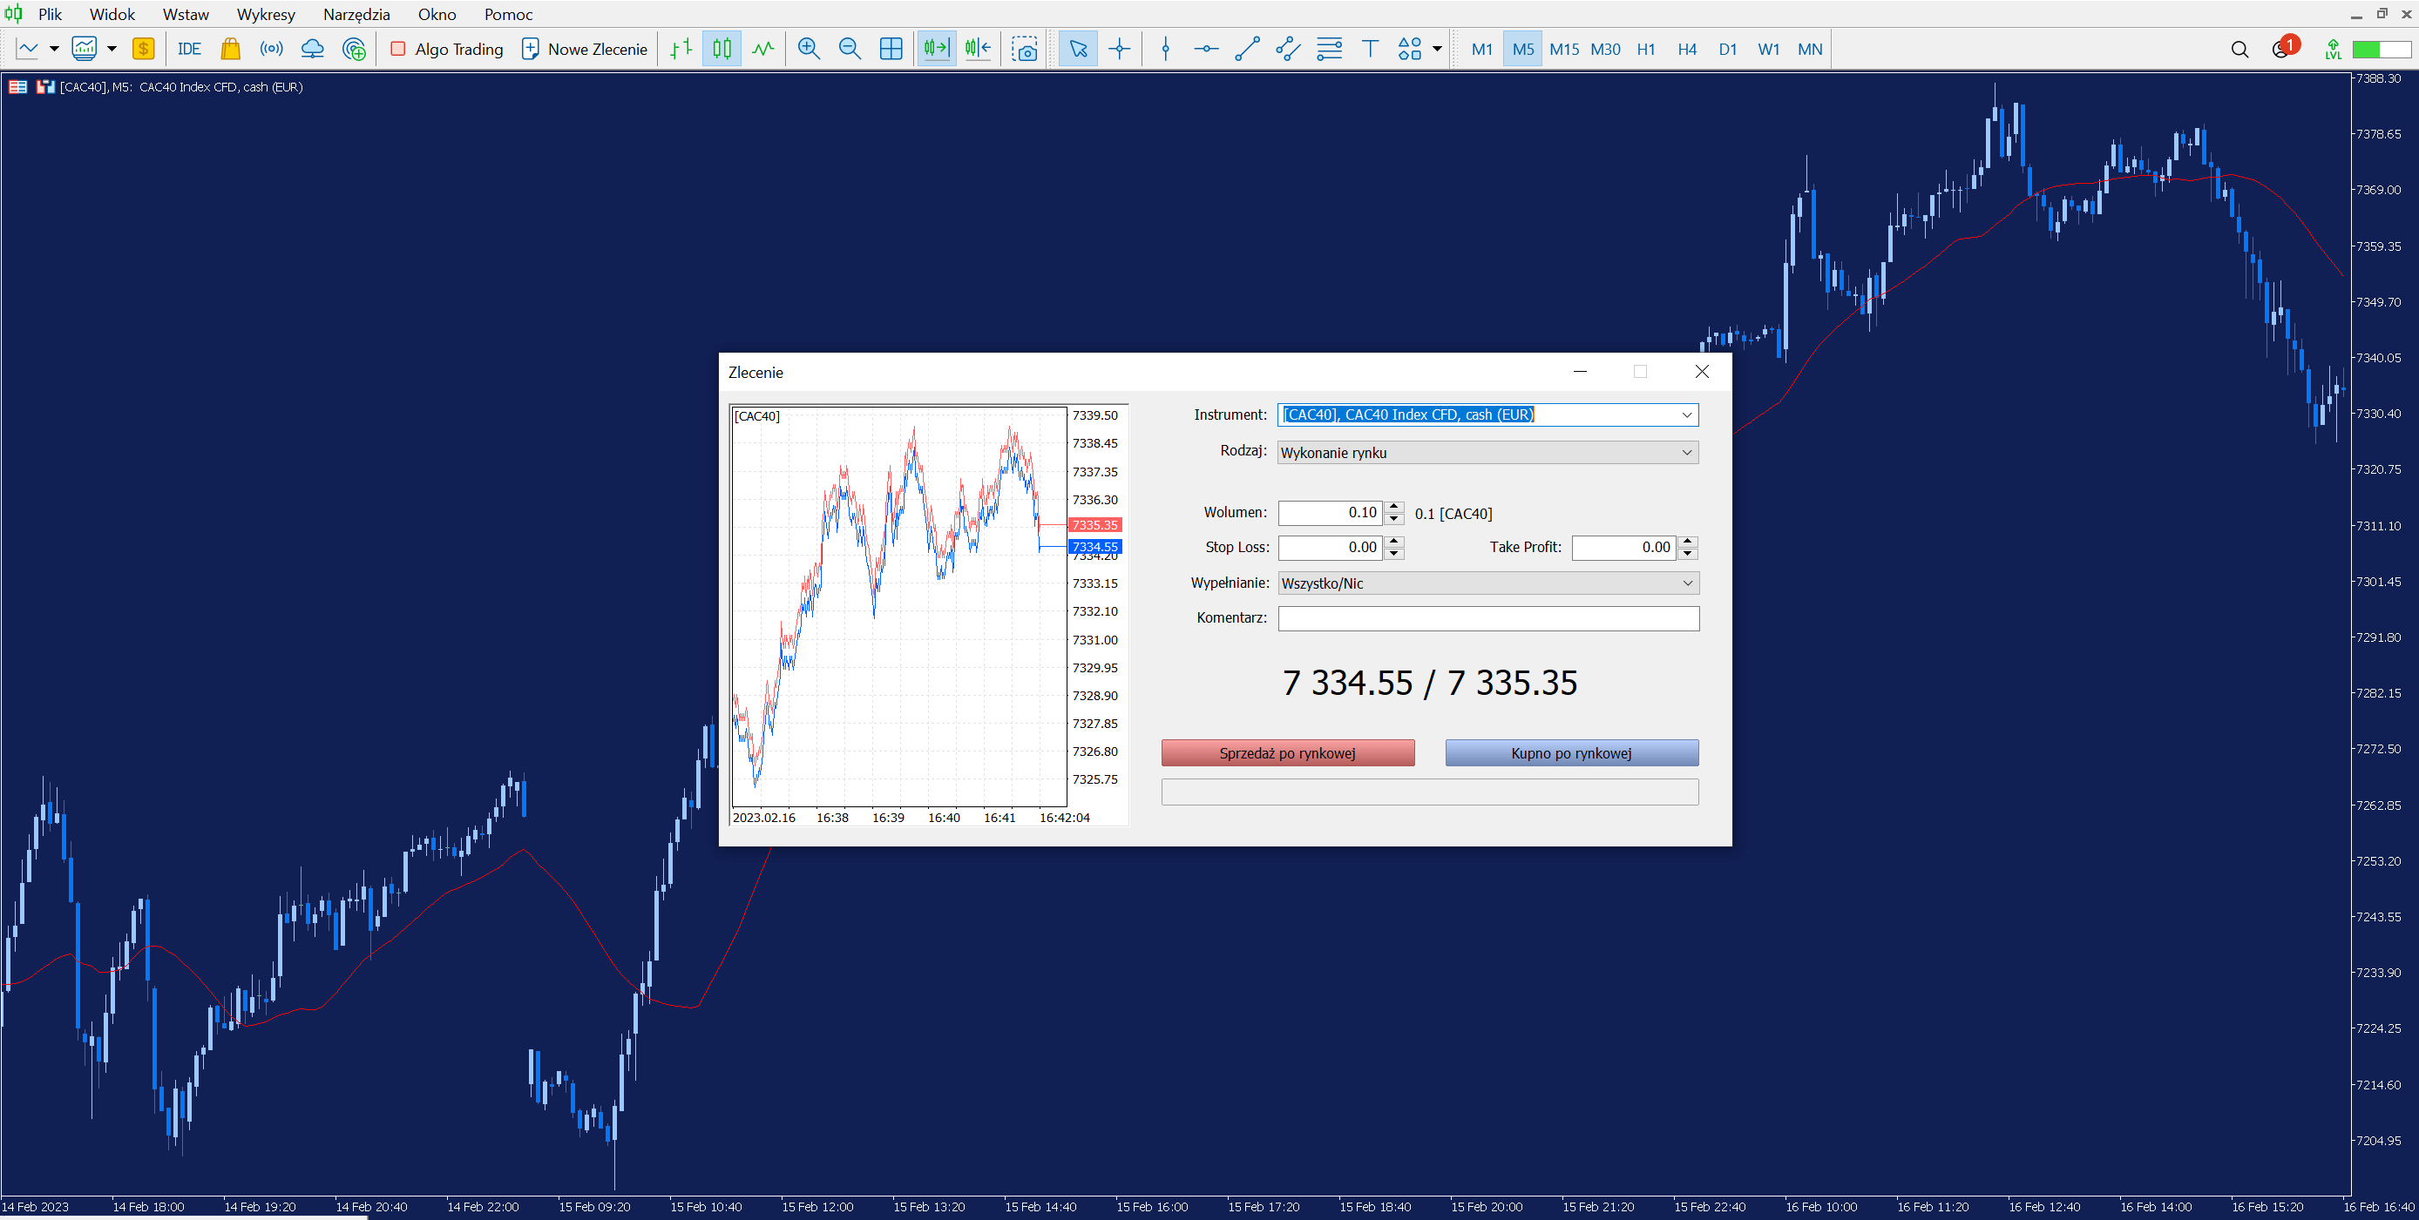Open the Narzędzia menu
This screenshot has width=2419, height=1220.
(x=356, y=14)
